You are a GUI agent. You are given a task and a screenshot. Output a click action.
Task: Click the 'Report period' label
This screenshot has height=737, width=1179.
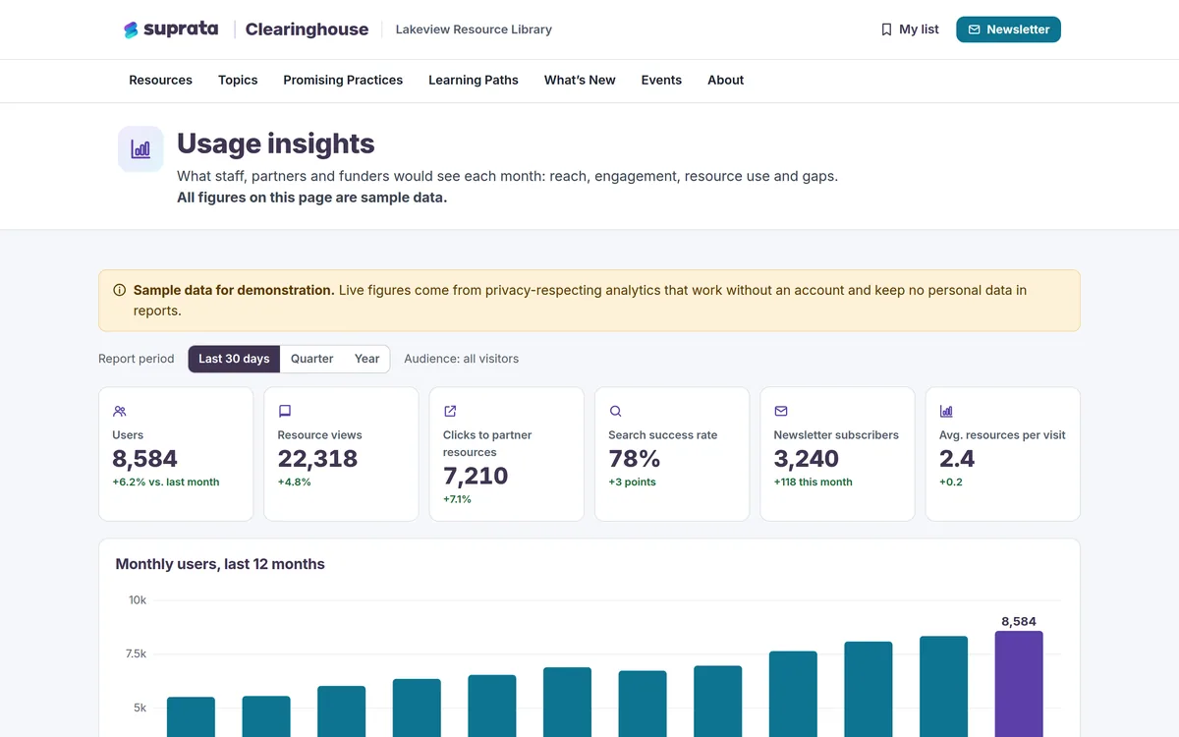pos(137,359)
